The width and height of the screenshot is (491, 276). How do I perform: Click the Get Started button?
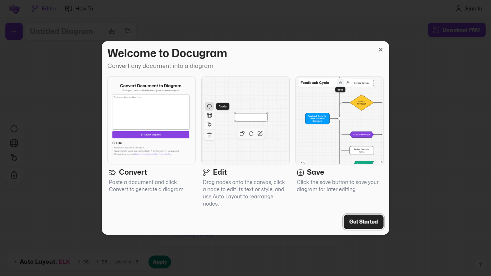(x=363, y=222)
